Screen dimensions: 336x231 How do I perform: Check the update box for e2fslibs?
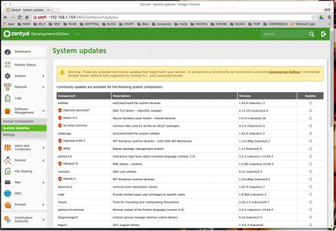point(310,103)
